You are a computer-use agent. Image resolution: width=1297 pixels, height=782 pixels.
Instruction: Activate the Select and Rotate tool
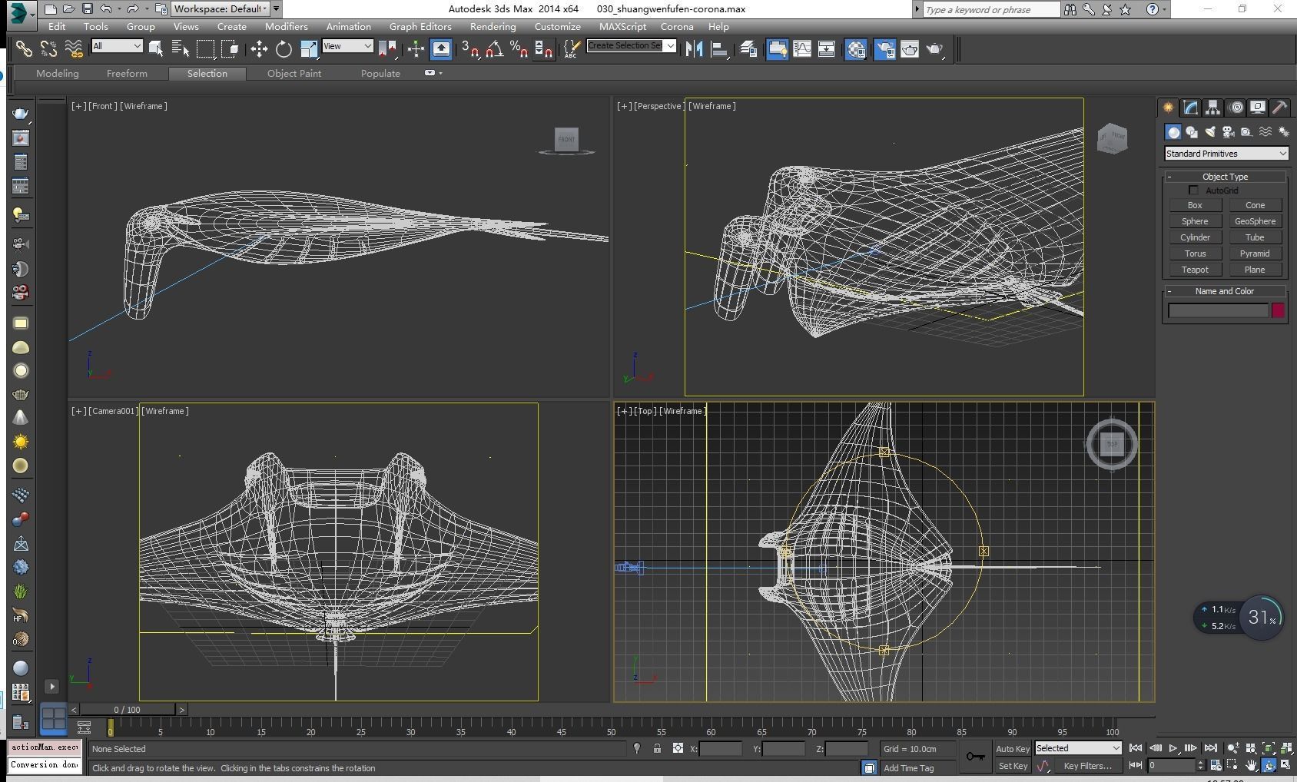point(284,49)
